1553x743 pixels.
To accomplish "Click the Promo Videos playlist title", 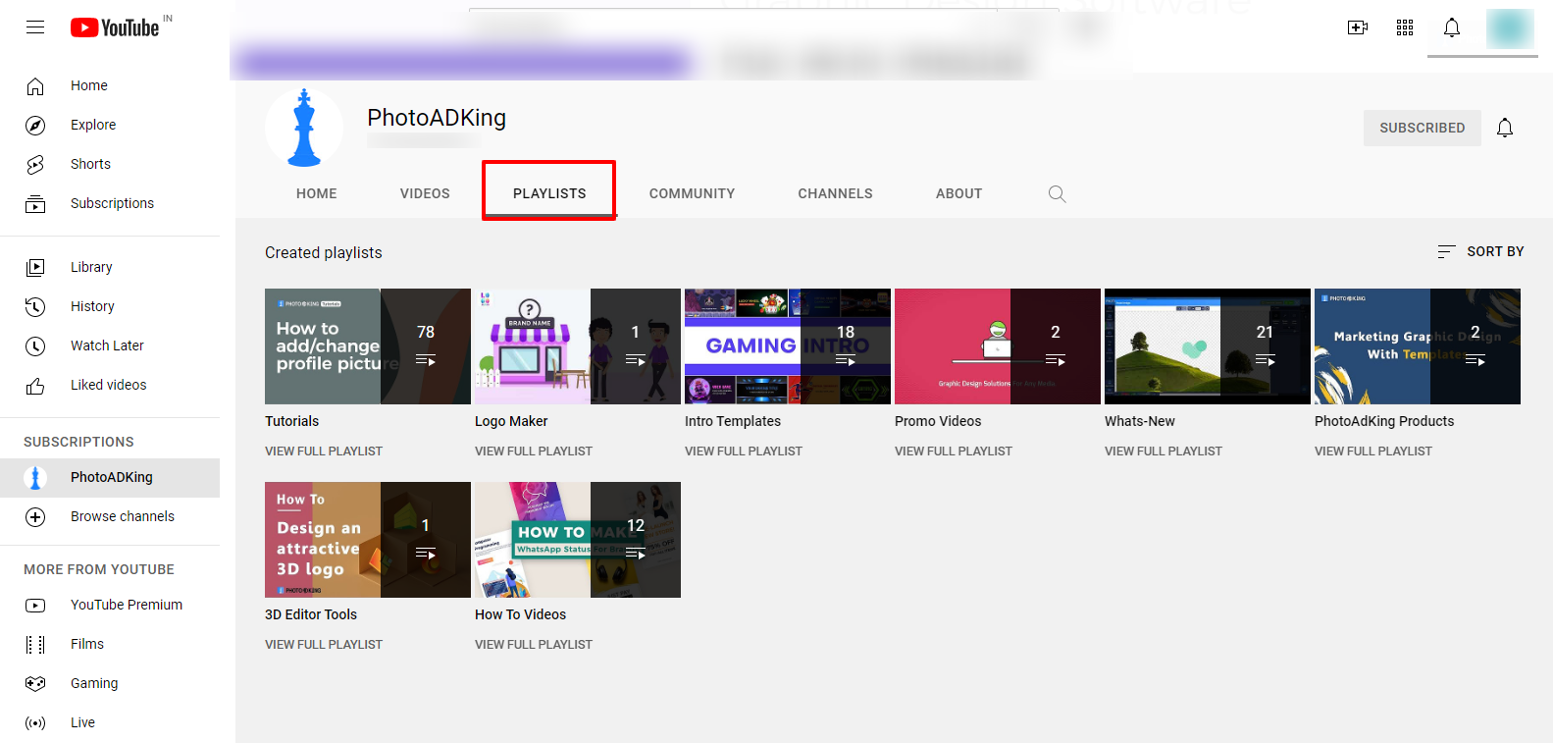I will pos(938,421).
